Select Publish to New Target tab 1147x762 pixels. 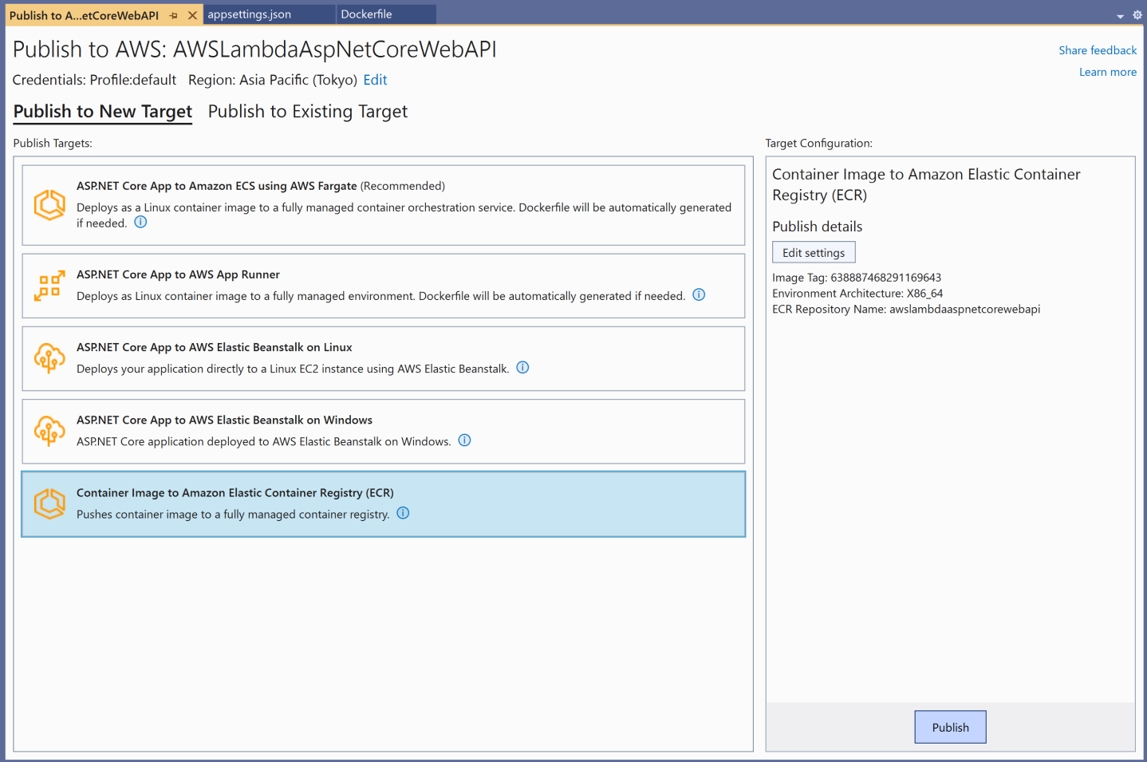pos(103,112)
